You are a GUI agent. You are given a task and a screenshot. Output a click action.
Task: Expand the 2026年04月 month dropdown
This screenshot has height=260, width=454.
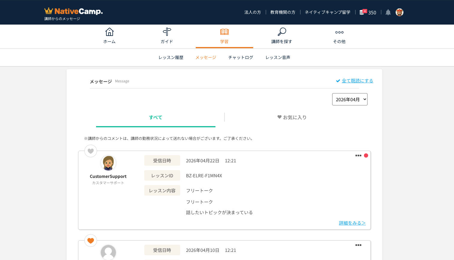coord(350,99)
